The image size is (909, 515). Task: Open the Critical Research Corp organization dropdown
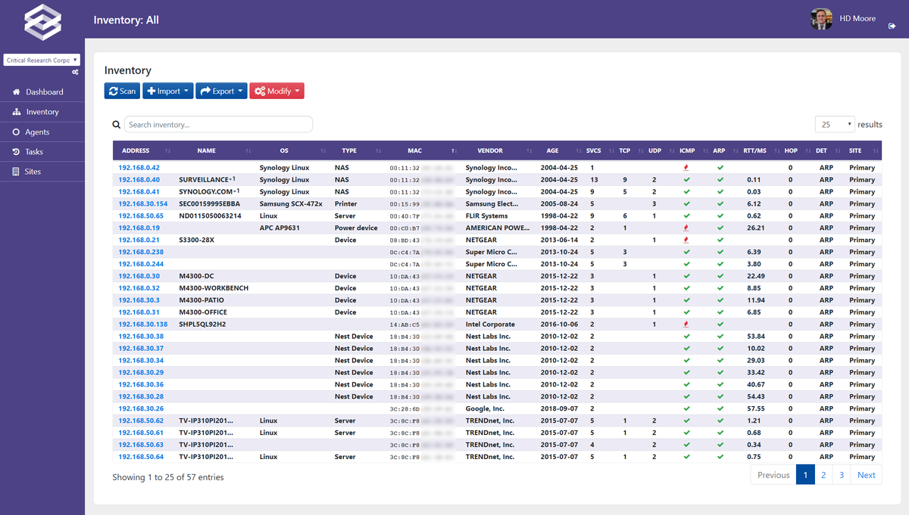click(42, 60)
